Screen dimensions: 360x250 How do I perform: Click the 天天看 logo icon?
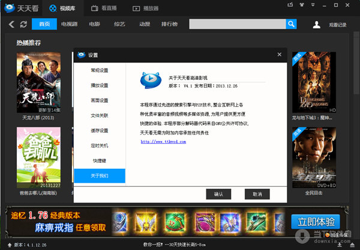[10, 8]
